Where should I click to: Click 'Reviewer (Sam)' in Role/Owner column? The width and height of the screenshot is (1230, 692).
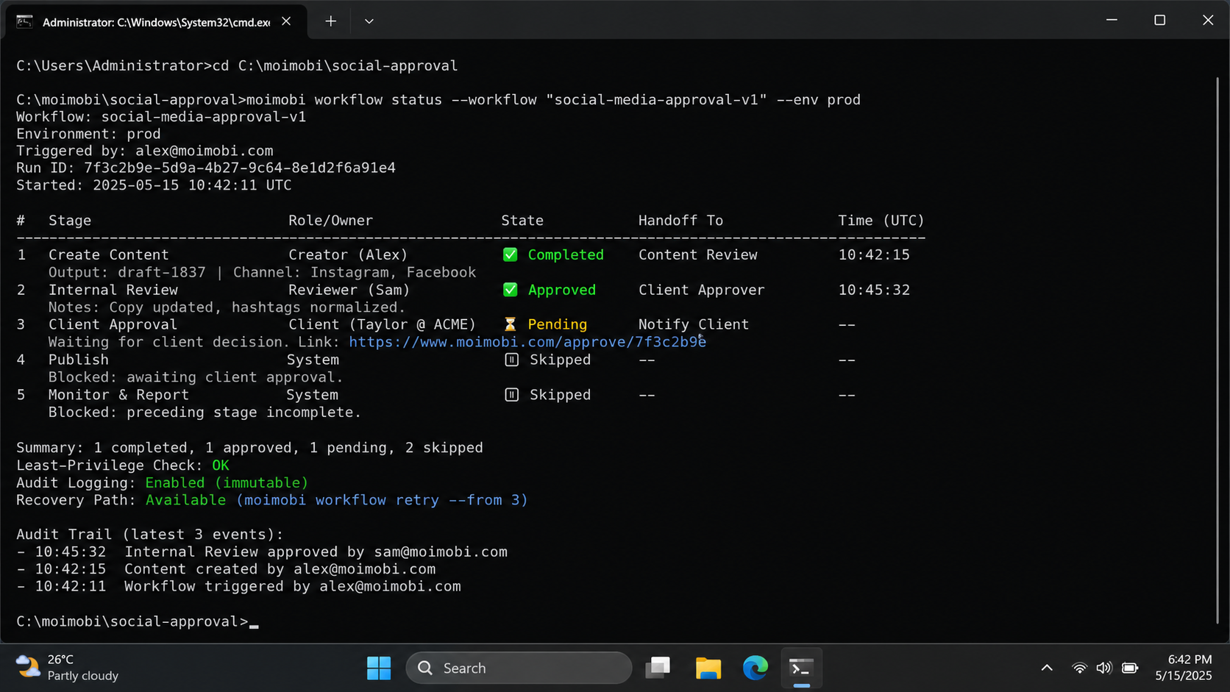click(x=349, y=290)
